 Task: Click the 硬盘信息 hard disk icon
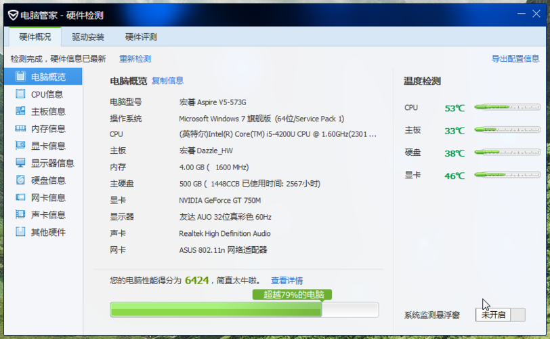click(x=20, y=180)
